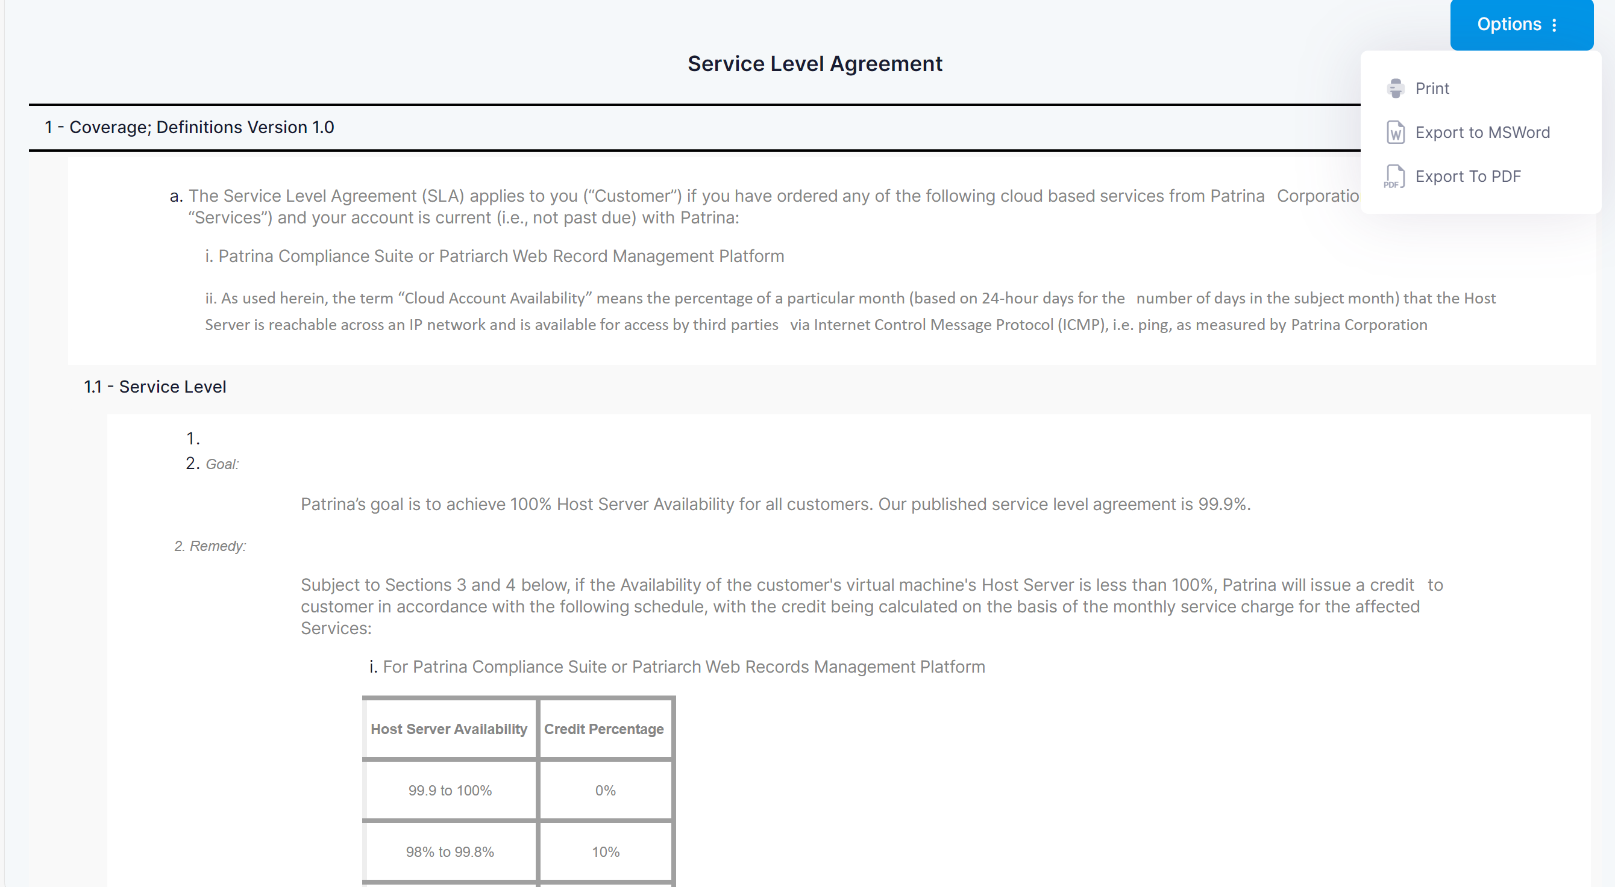Click the Print icon in options menu
The width and height of the screenshot is (1615, 887).
point(1396,89)
